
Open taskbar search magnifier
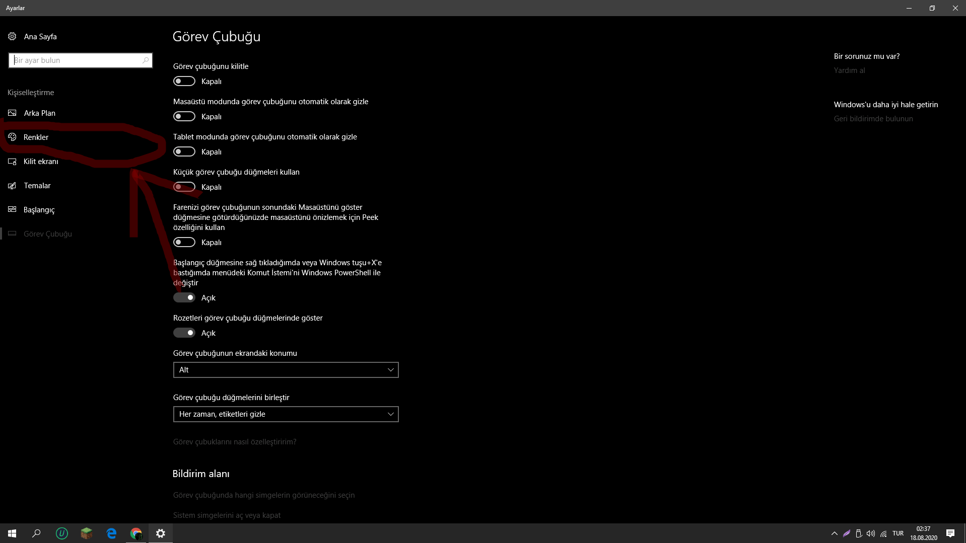[36, 533]
